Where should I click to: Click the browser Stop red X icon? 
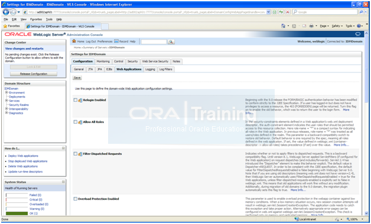[288, 12]
